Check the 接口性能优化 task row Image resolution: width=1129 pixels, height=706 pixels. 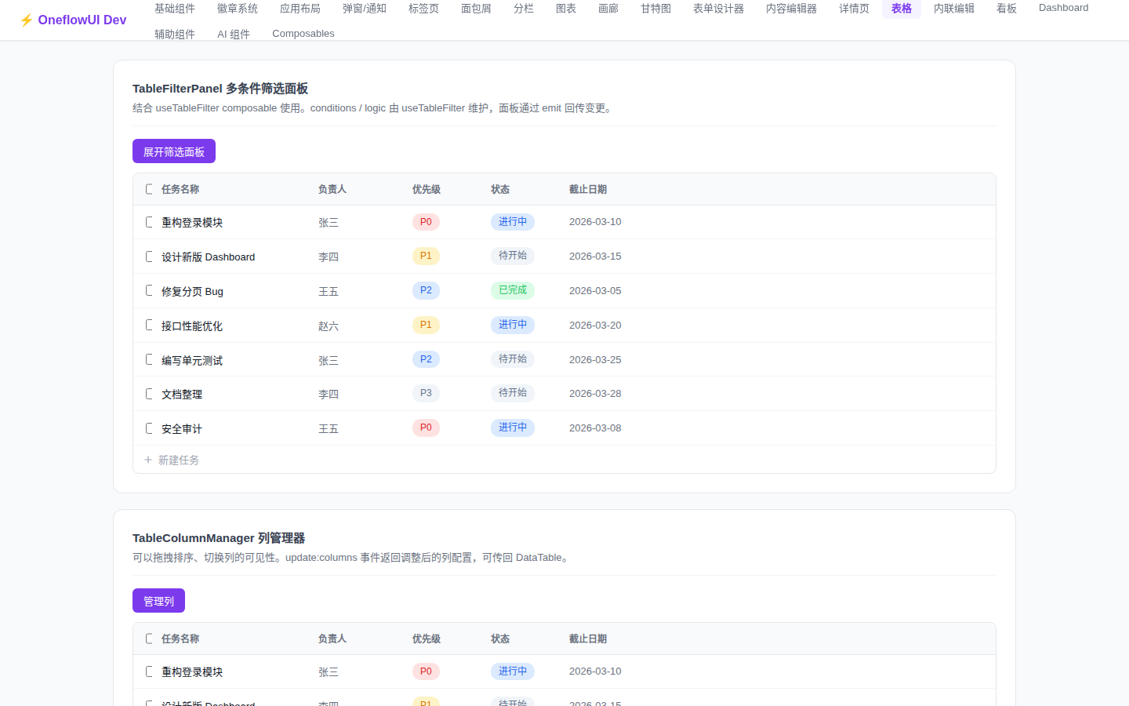point(149,325)
